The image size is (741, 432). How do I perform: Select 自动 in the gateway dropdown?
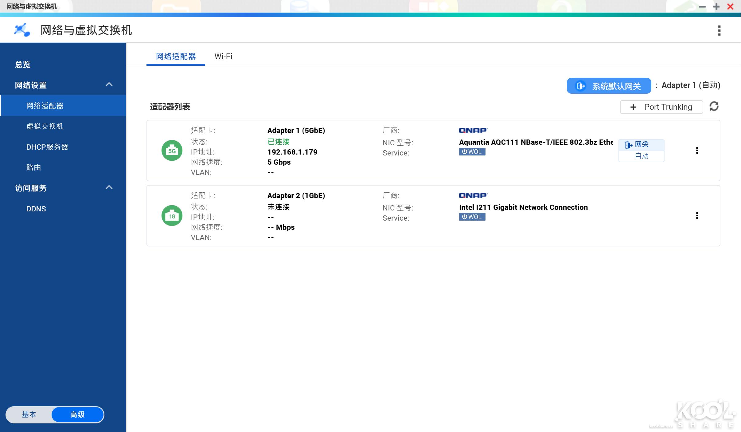[642, 156]
